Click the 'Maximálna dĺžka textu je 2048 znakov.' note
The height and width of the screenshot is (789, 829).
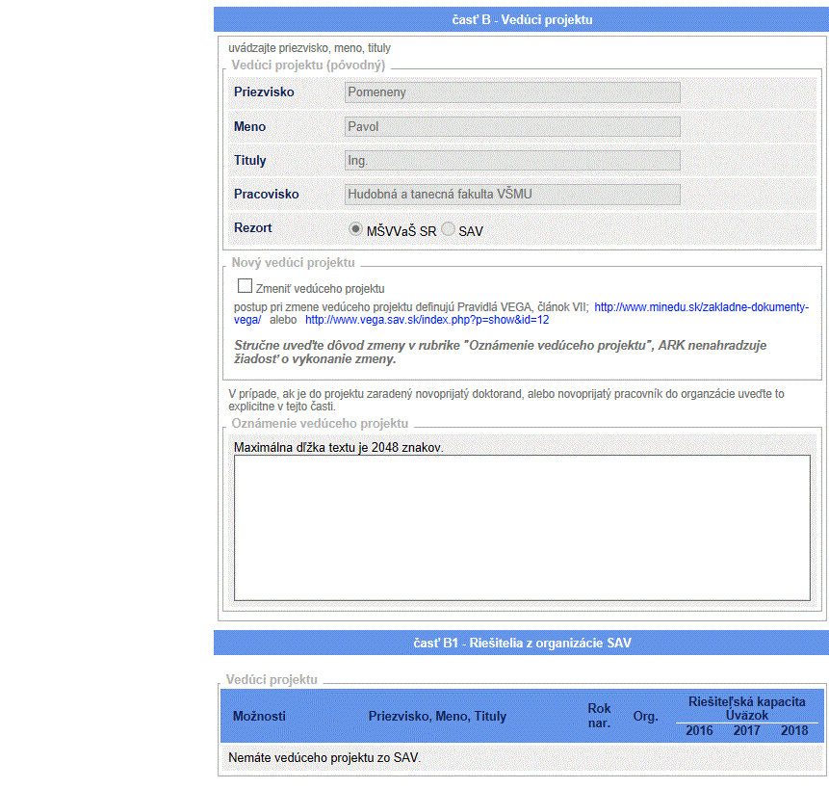coord(338,447)
